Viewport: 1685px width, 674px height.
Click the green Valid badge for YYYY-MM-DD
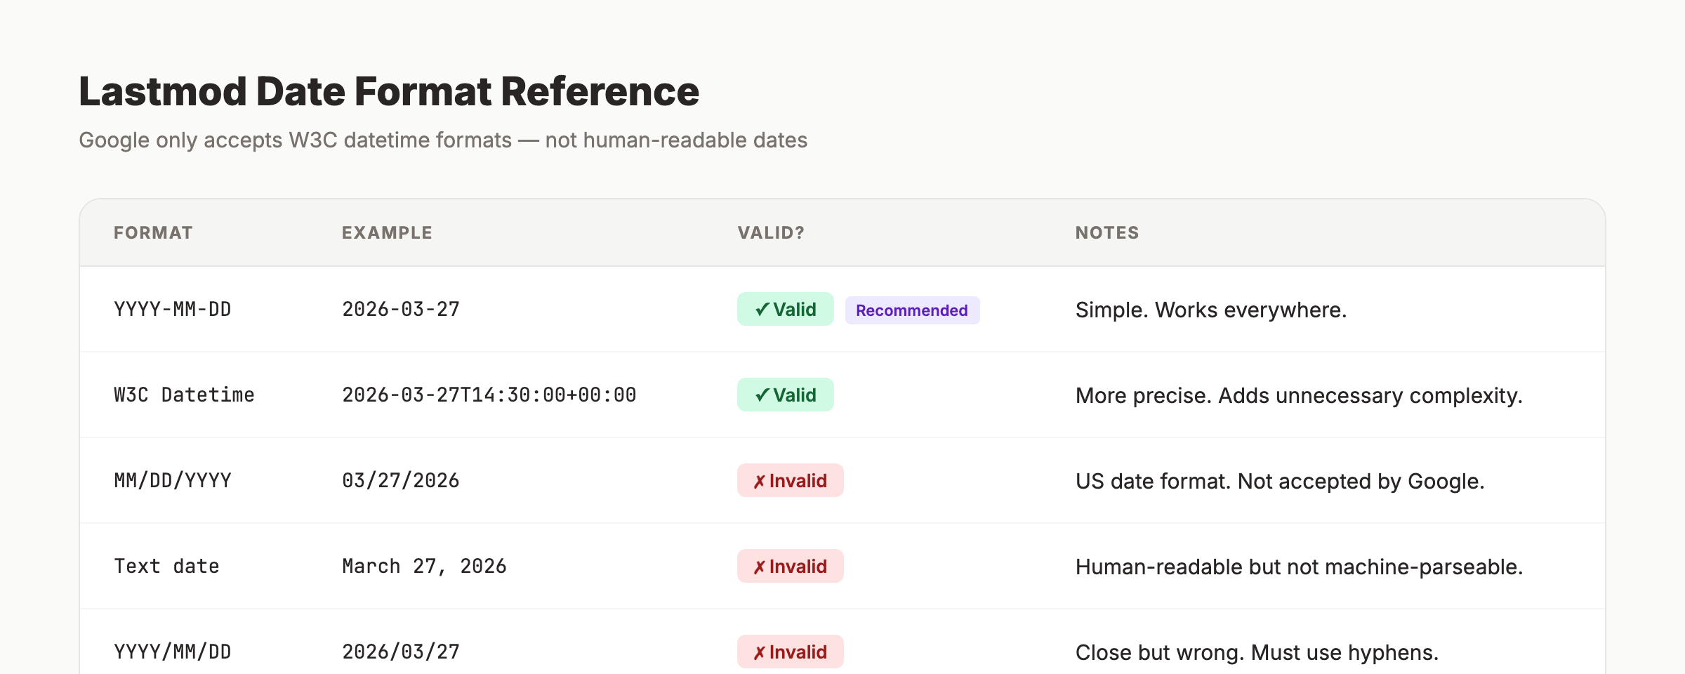(785, 309)
